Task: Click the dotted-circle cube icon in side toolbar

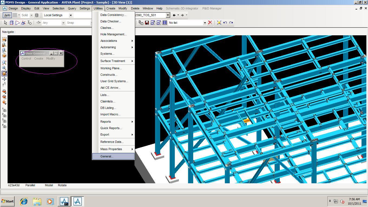Action: click(4, 56)
